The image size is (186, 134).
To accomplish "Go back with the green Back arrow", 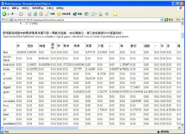I will tap(4, 14).
